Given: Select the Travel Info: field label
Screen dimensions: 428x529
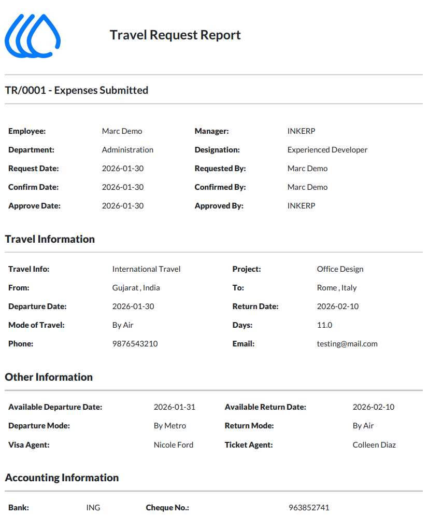Looking at the screenshot, I should [28, 269].
